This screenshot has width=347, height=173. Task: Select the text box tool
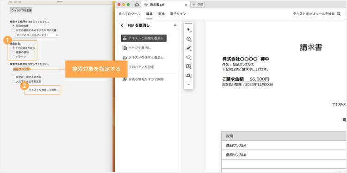point(189,66)
